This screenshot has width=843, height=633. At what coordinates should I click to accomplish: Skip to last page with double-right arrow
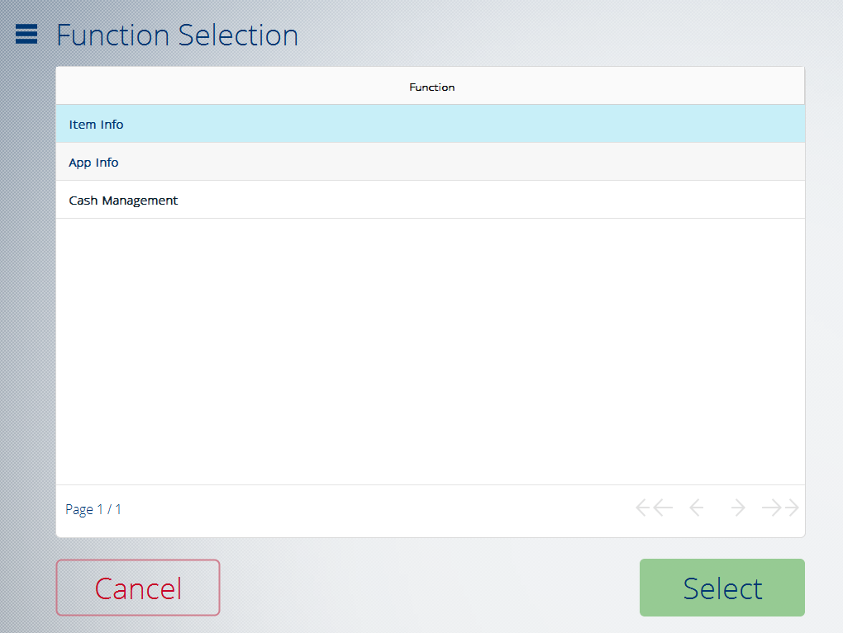[x=779, y=508]
